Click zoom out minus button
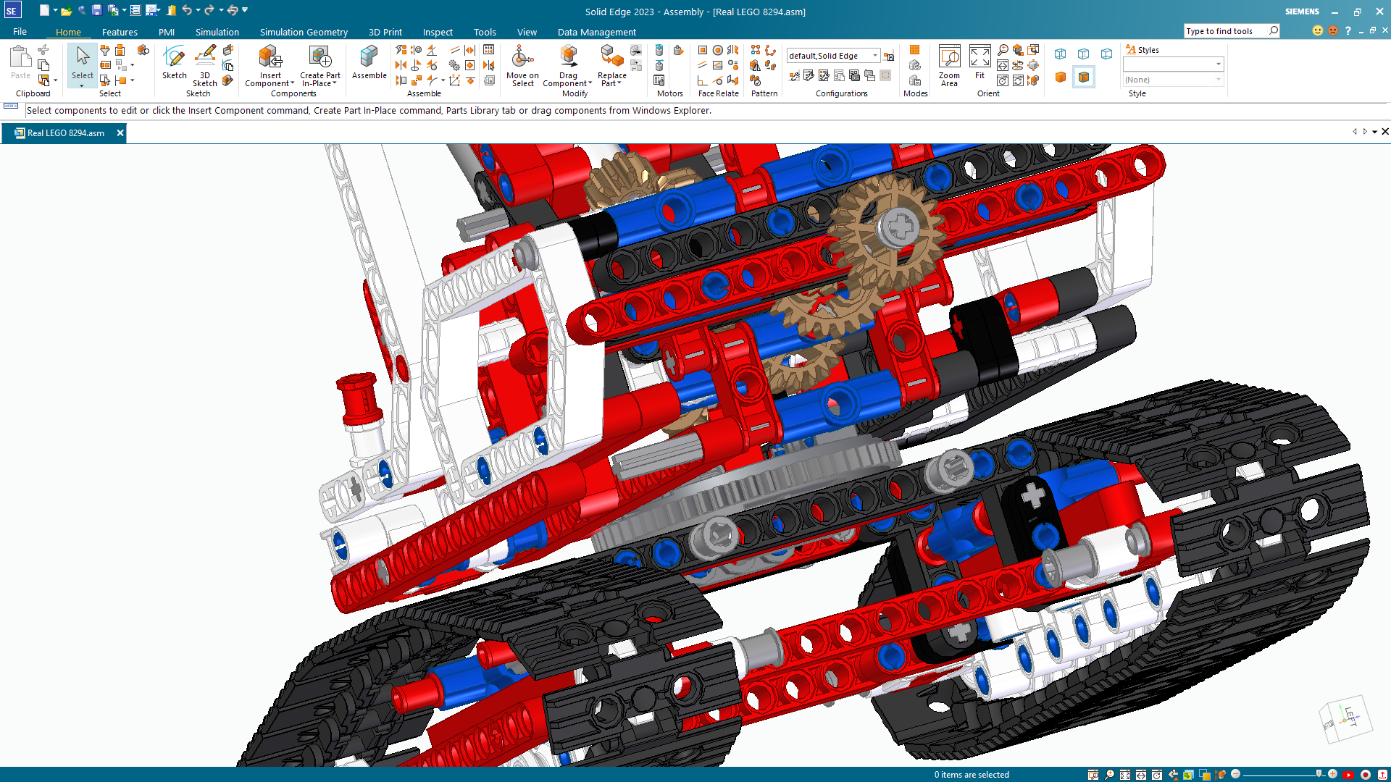 pyautogui.click(x=1236, y=774)
